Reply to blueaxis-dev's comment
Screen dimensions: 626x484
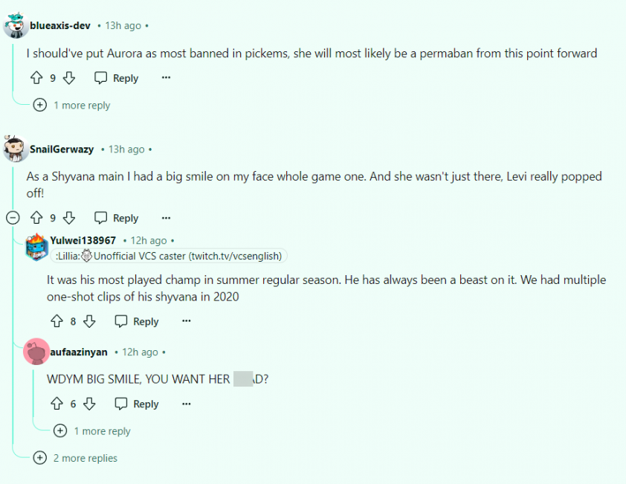tap(116, 78)
